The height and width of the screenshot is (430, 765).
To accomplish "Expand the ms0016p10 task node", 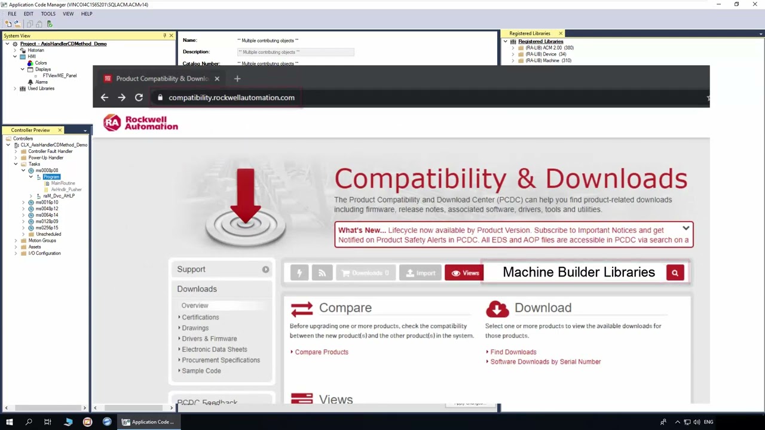I will tap(23, 202).
